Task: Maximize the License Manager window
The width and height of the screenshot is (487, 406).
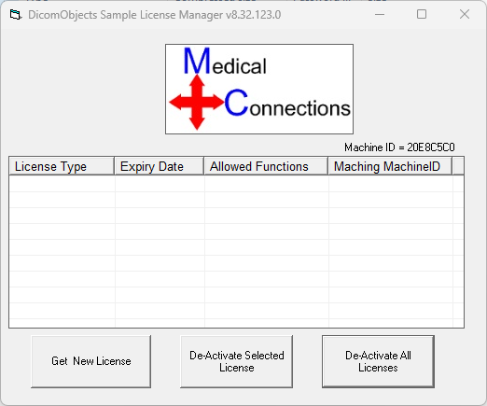Action: pos(422,14)
